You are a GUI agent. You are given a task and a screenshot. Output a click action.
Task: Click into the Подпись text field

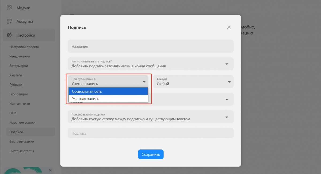pos(151,133)
